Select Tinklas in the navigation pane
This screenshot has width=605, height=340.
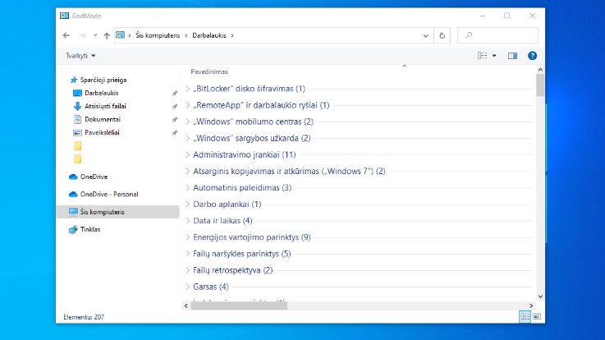[90, 229]
